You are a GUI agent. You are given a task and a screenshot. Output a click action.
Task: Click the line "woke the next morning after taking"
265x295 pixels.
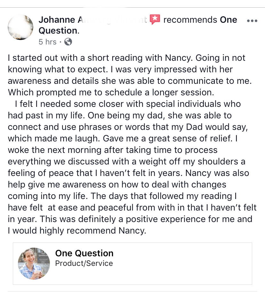113,150
